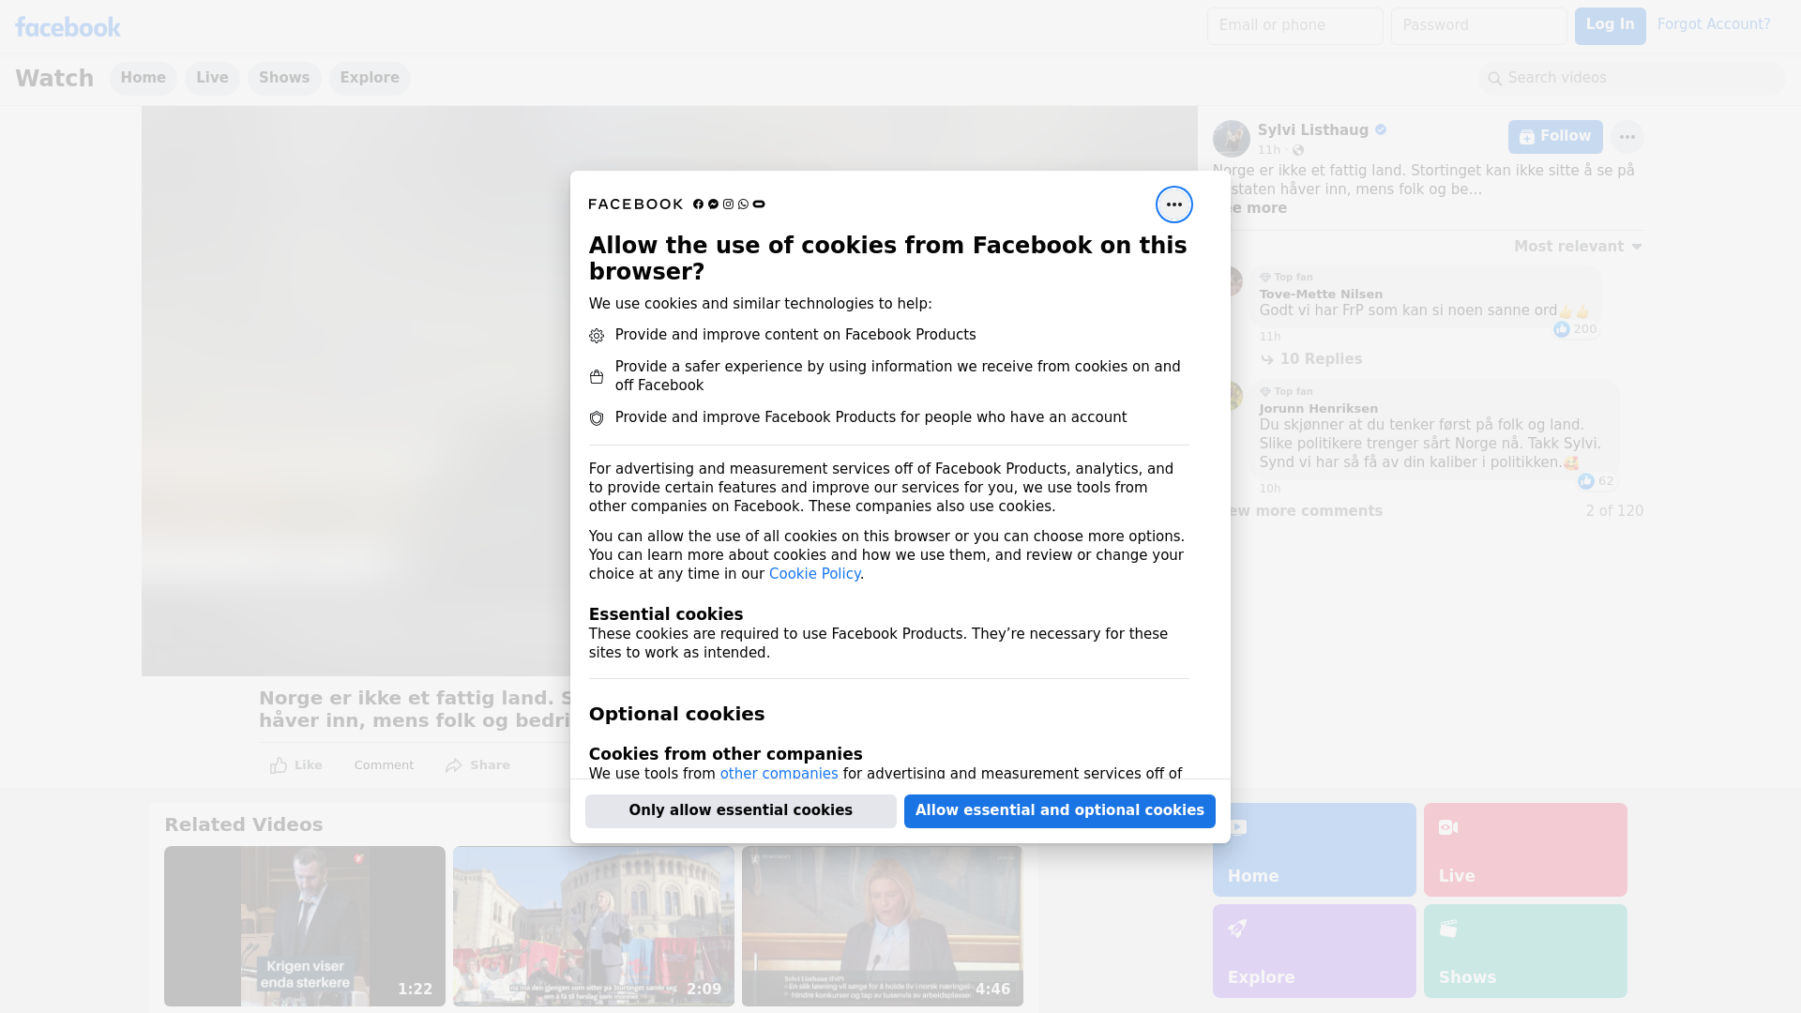Click commenter name Tove-Mette Nilsen
Viewport: 1801px width, 1013px height.
pos(1321,295)
